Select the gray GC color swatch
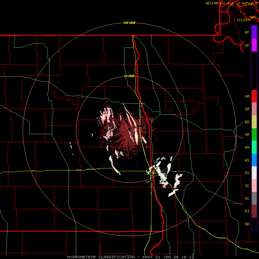This screenshot has width=259, height=259. (x=254, y=198)
